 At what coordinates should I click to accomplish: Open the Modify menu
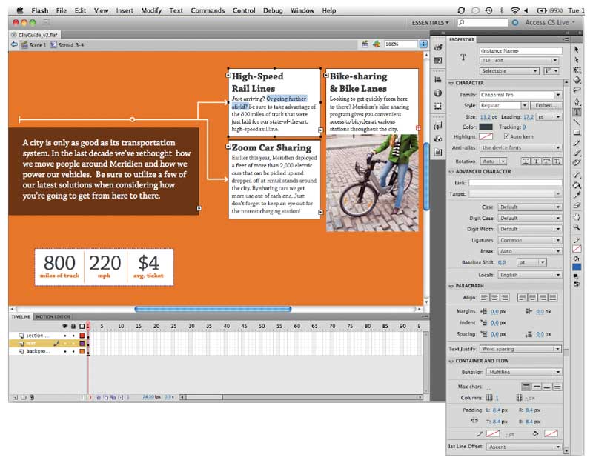coord(150,11)
